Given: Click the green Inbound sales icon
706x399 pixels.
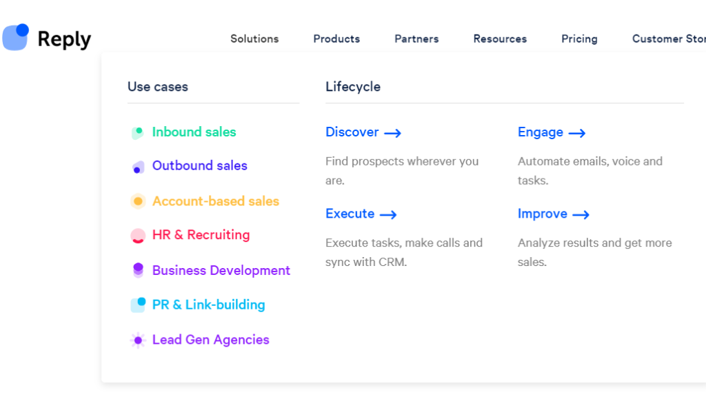Looking at the screenshot, I should 138,133.
